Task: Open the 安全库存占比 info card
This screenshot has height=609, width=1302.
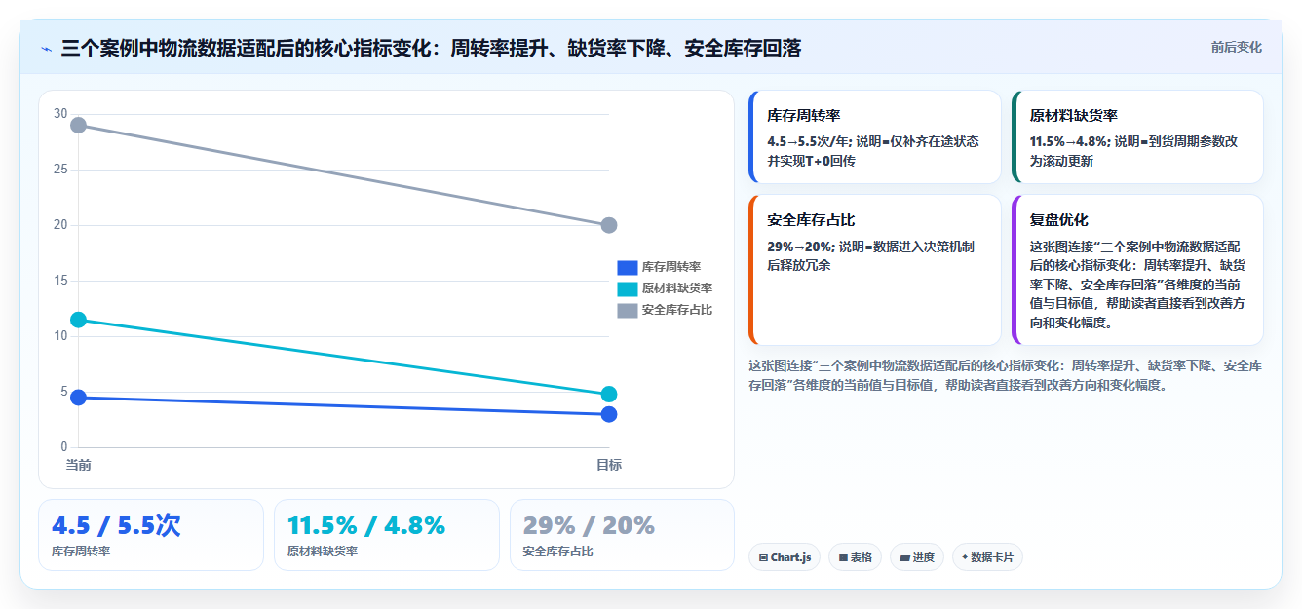Action: pos(874,270)
